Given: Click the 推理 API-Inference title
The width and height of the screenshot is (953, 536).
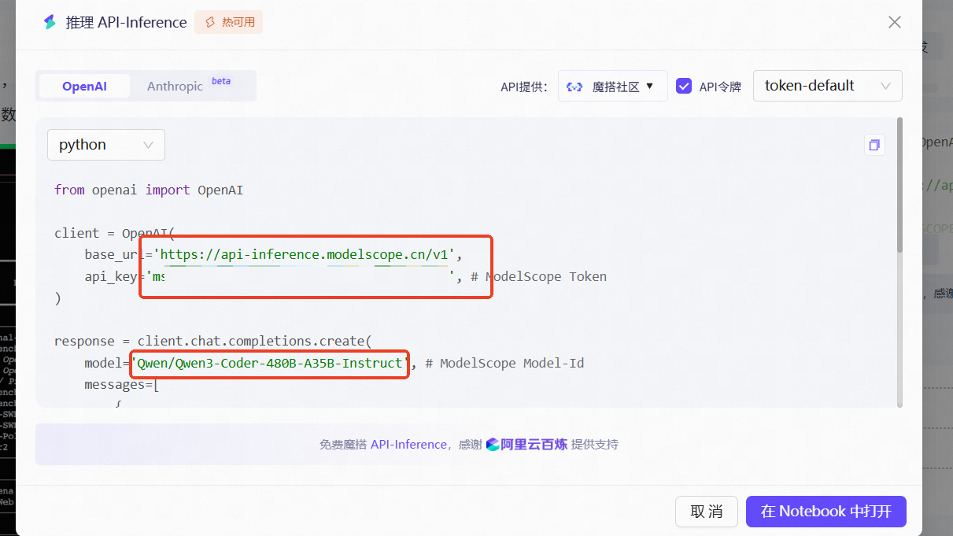Looking at the screenshot, I should pos(126,23).
